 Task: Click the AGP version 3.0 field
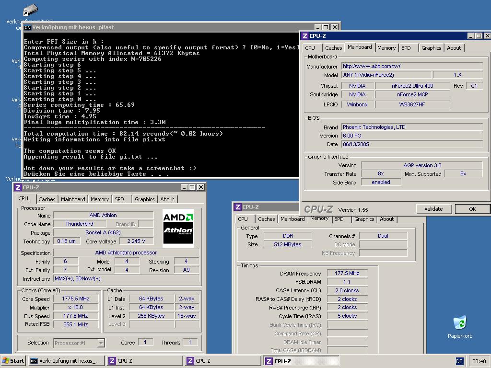tap(422, 165)
